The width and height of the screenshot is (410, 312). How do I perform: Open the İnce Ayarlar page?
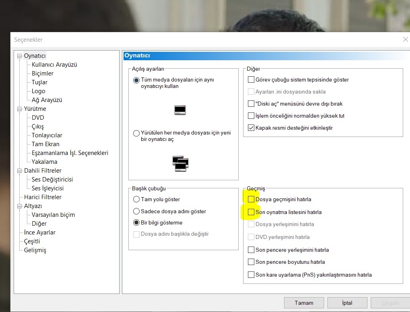tap(40, 232)
